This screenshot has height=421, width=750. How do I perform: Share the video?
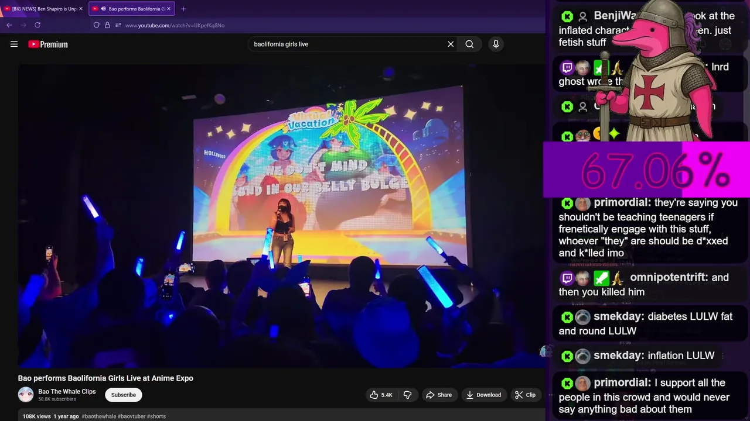[x=439, y=395]
